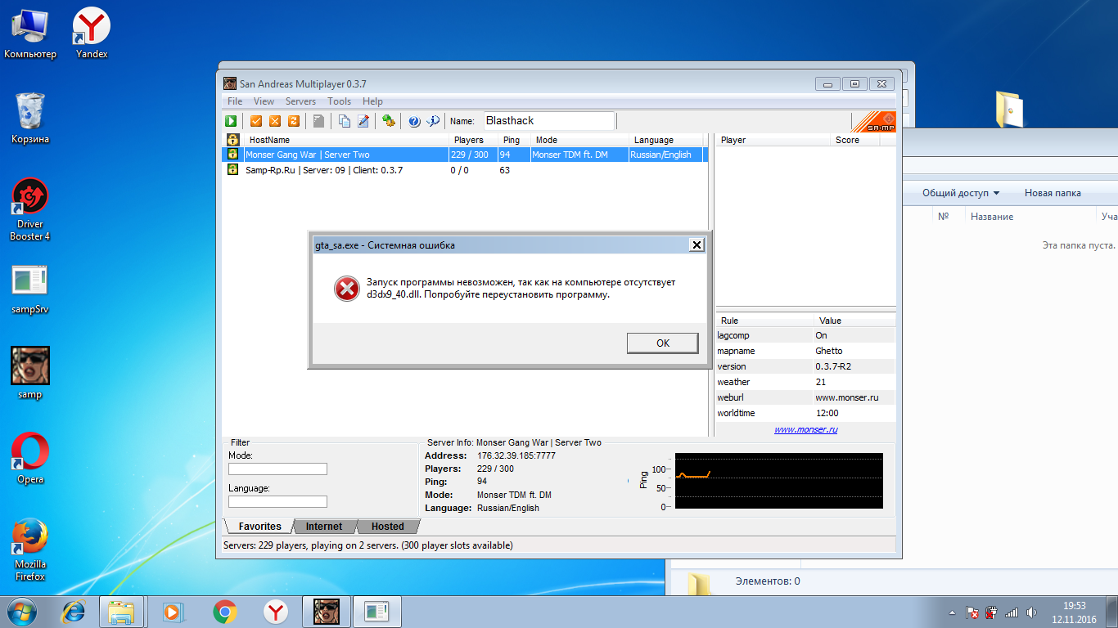The width and height of the screenshot is (1118, 628).
Task: Open the Компьютер desktop icon
Action: [x=30, y=33]
